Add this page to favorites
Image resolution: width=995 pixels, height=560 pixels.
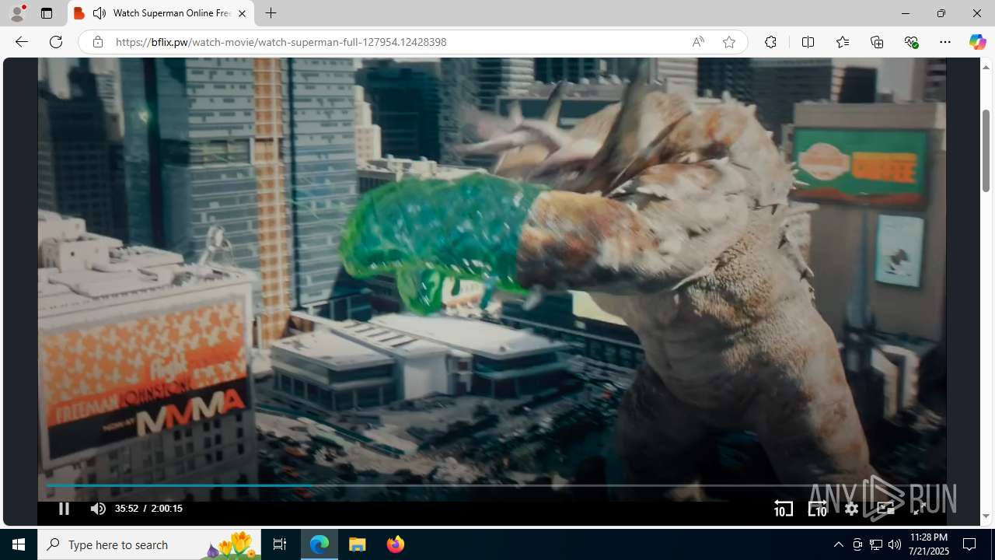(728, 42)
